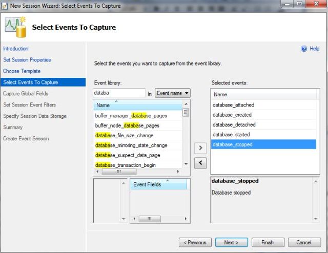Select database_created in selected events
Viewport: 328px width, 253px height.
(263, 115)
